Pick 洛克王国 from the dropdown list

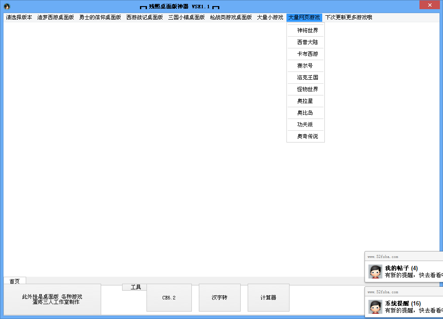click(x=307, y=78)
